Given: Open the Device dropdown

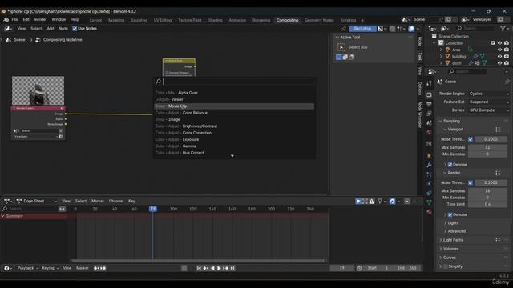Looking at the screenshot, I should pyautogui.click(x=489, y=110).
